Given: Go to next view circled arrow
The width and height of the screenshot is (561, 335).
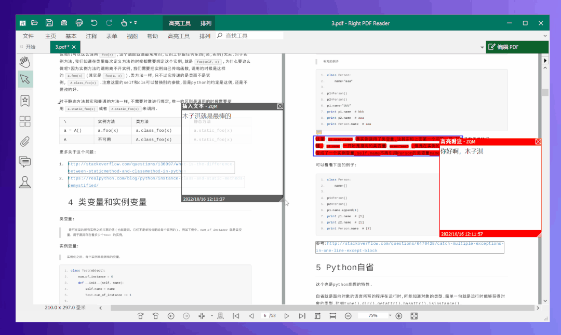Looking at the screenshot, I should pyautogui.click(x=186, y=316).
